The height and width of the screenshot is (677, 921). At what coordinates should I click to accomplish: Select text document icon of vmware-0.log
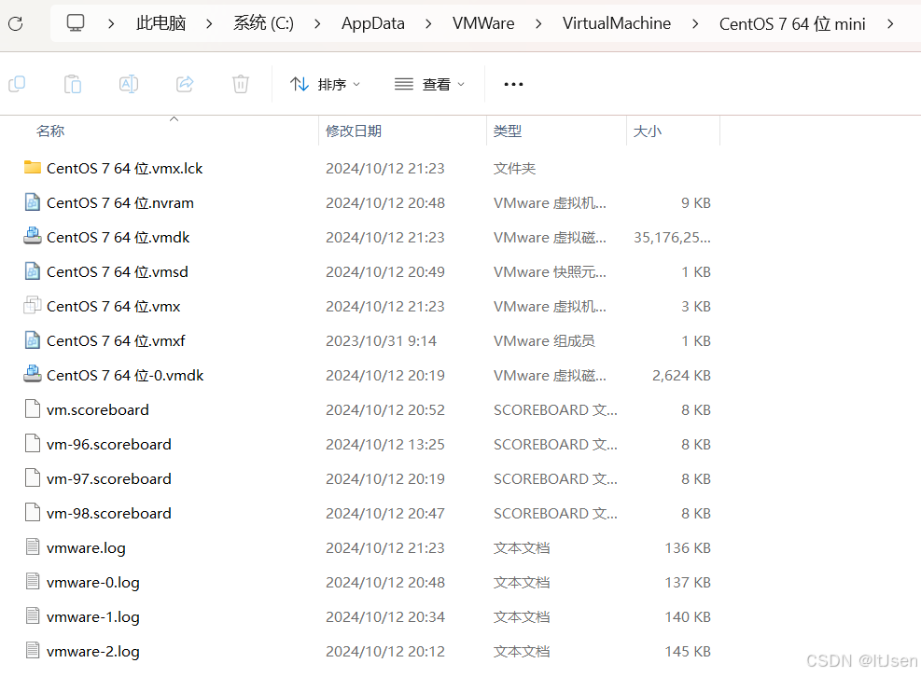33,582
